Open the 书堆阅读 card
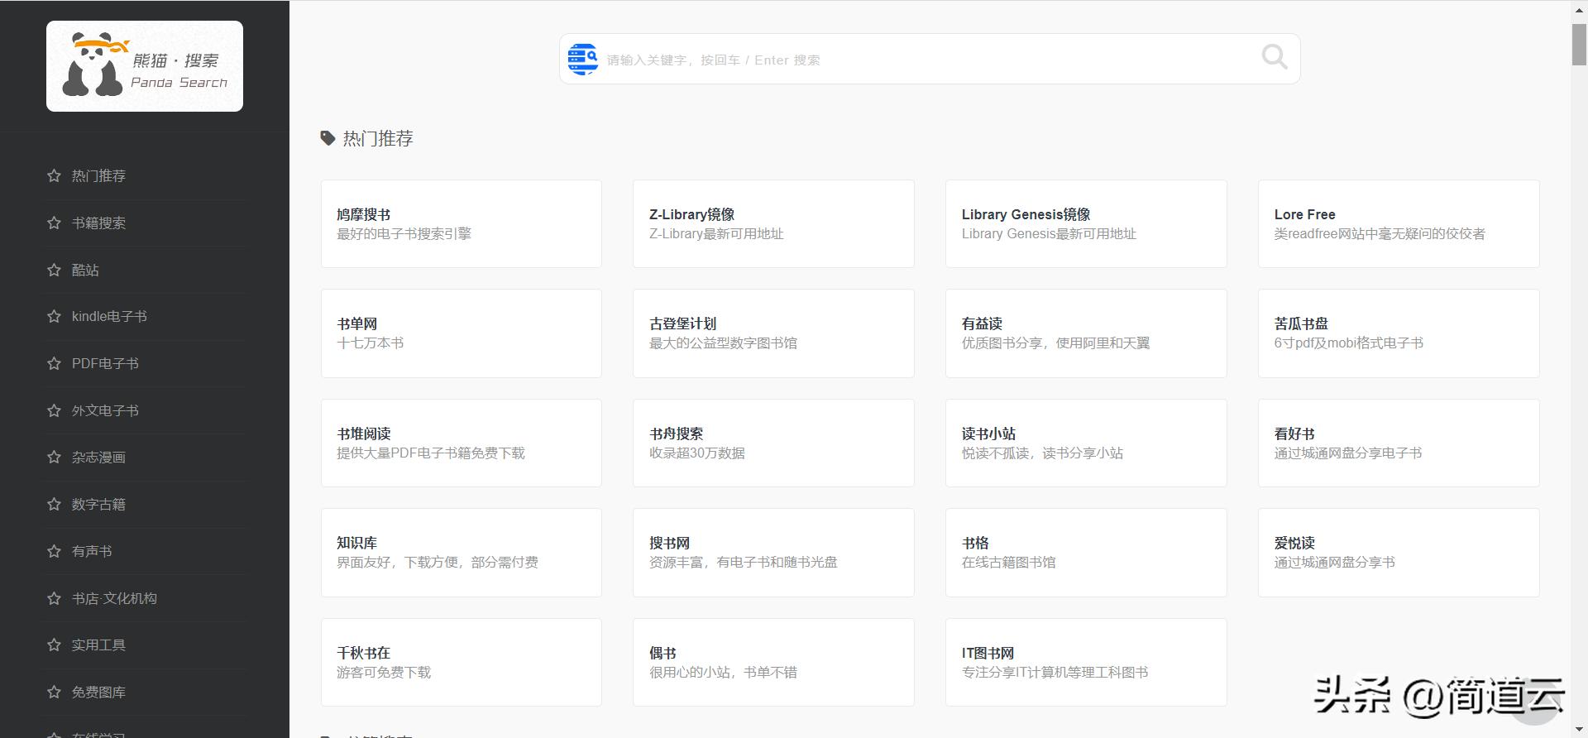 [462, 443]
